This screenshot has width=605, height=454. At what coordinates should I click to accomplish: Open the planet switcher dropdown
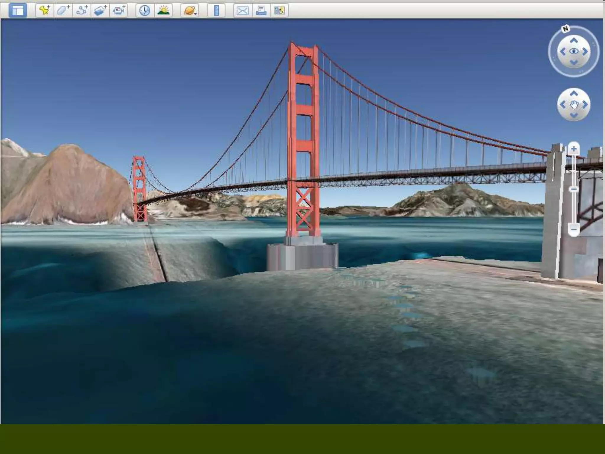pos(190,11)
